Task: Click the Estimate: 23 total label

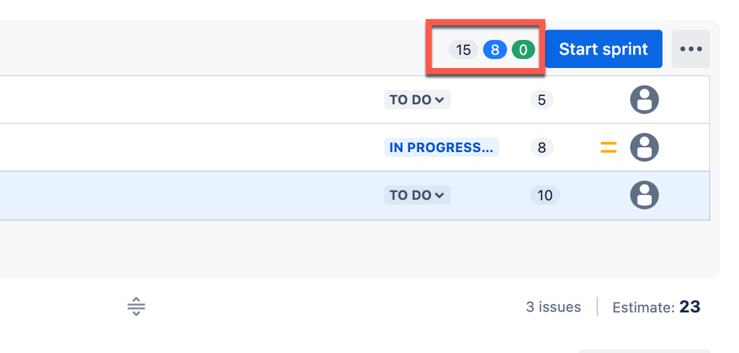Action: coord(656,307)
